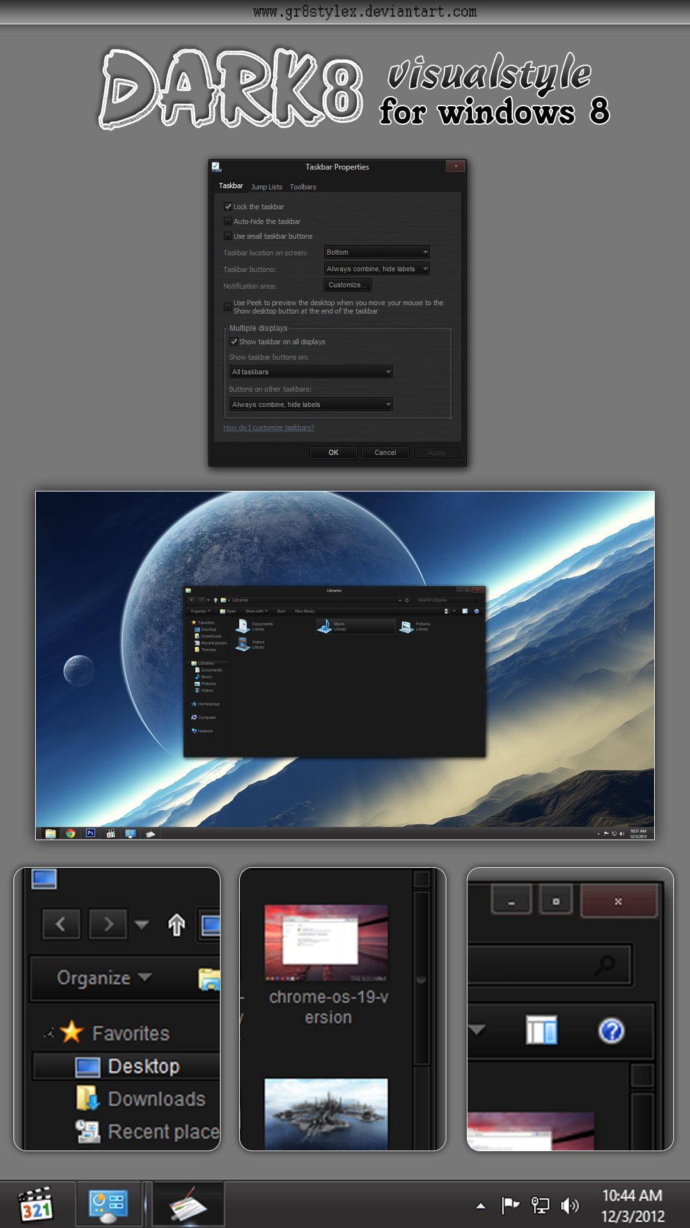
Task: Select the chrome-os-19-version thumbnail
Action: [x=327, y=966]
